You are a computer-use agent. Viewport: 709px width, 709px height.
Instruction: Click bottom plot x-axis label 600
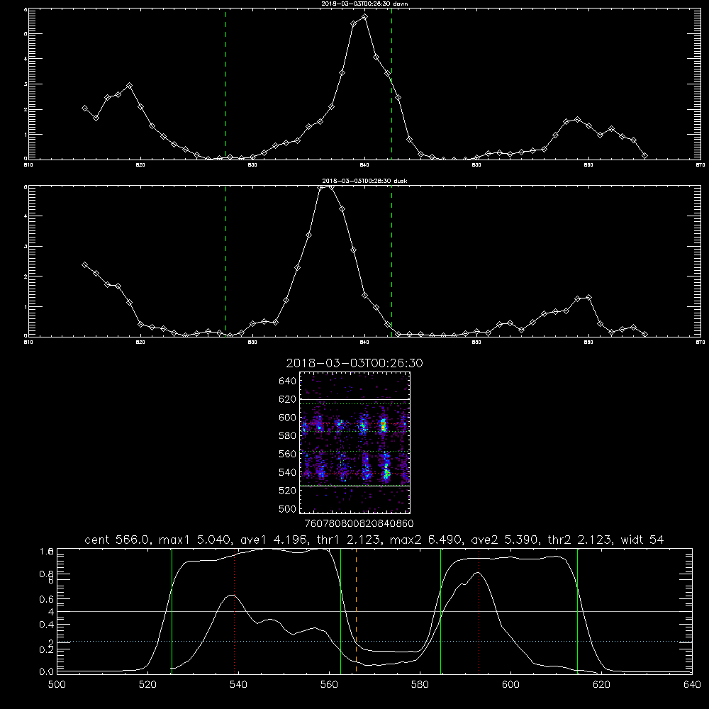click(510, 685)
